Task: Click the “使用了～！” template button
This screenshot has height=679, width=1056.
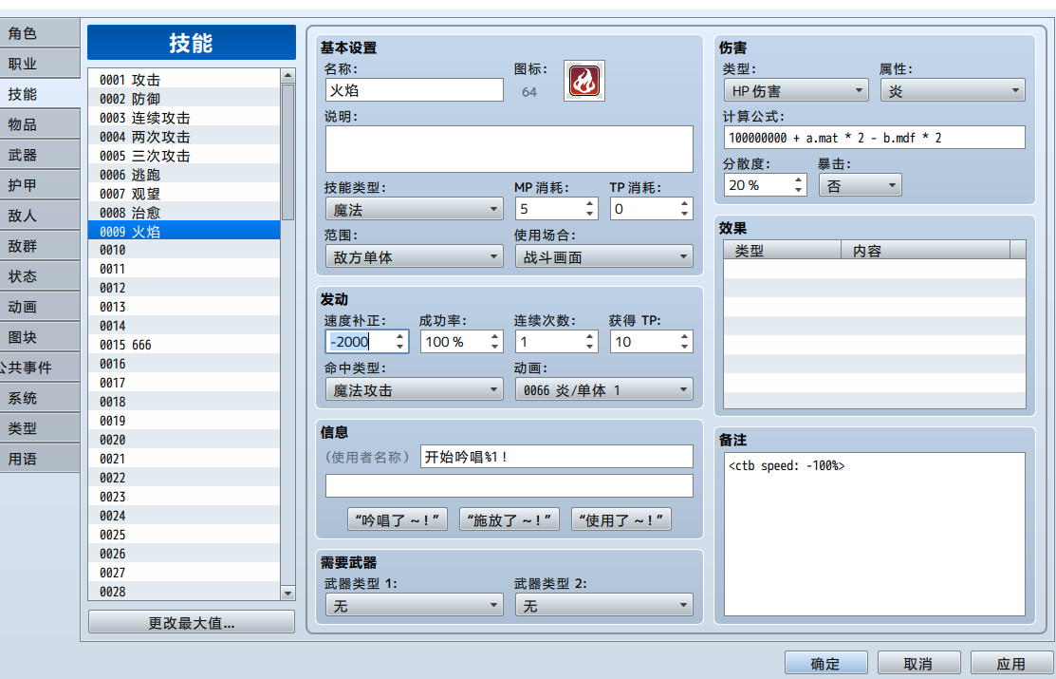Action: point(621,519)
